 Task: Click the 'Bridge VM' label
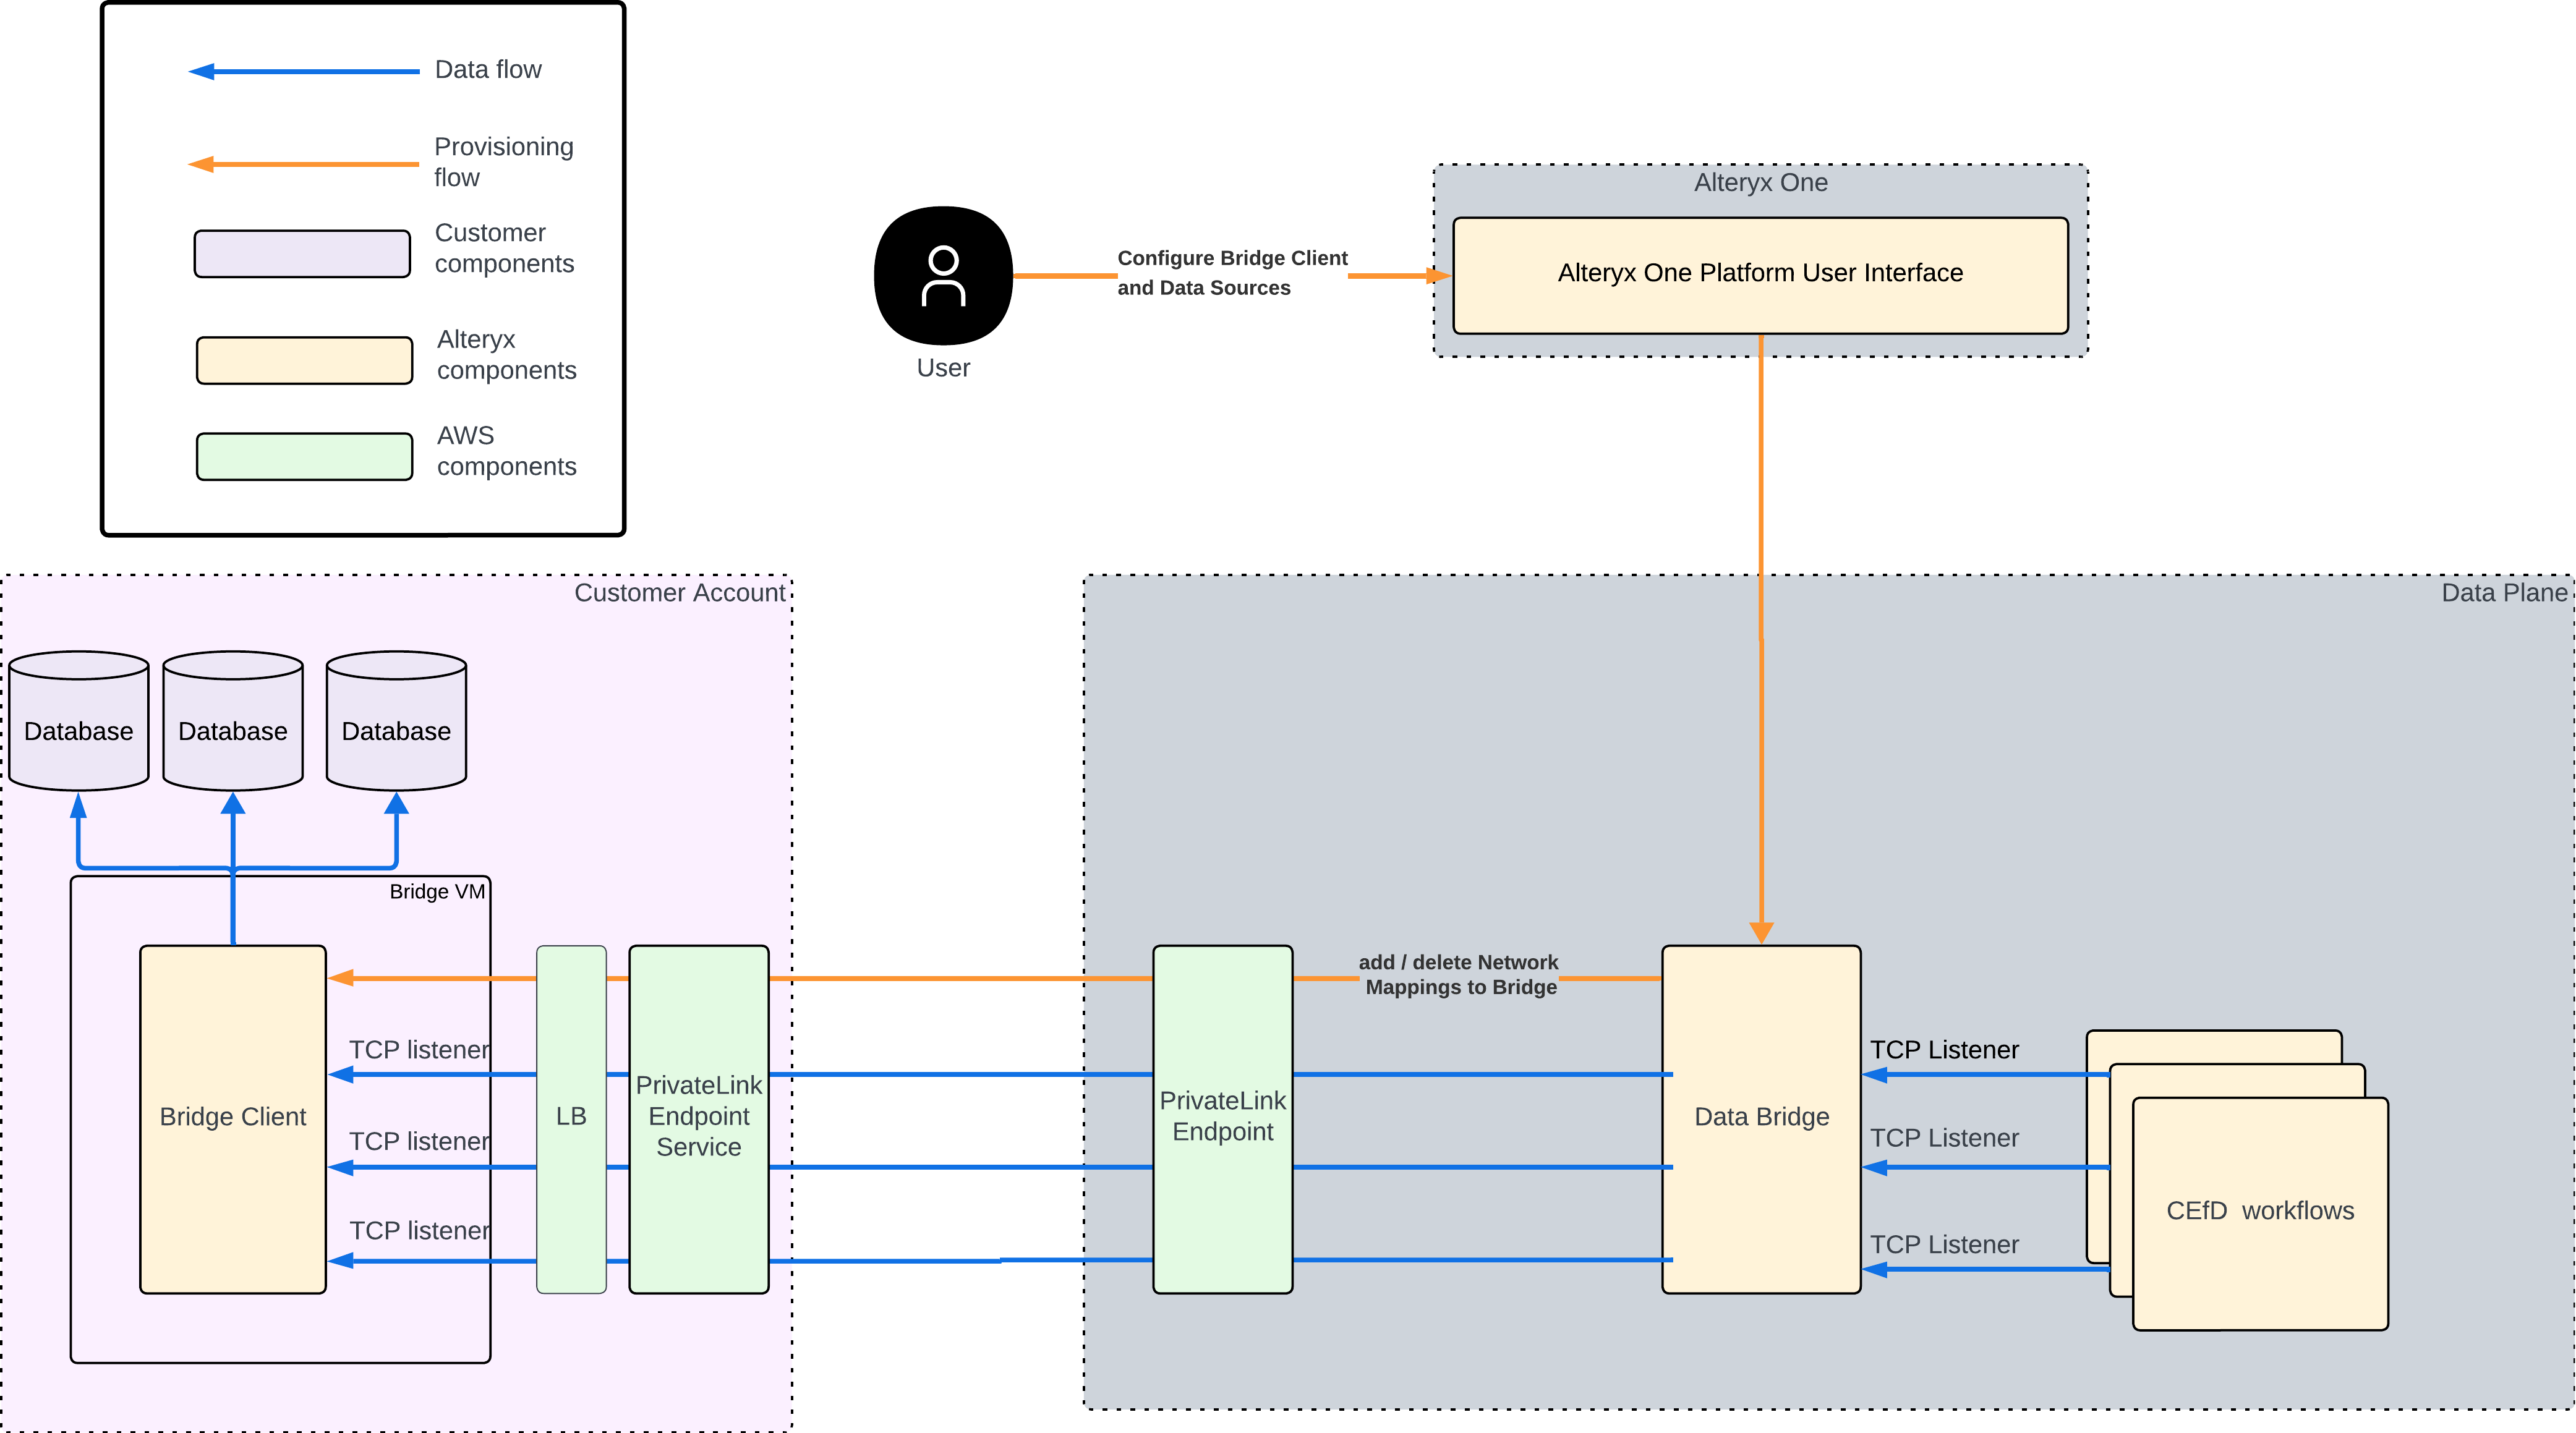click(437, 892)
